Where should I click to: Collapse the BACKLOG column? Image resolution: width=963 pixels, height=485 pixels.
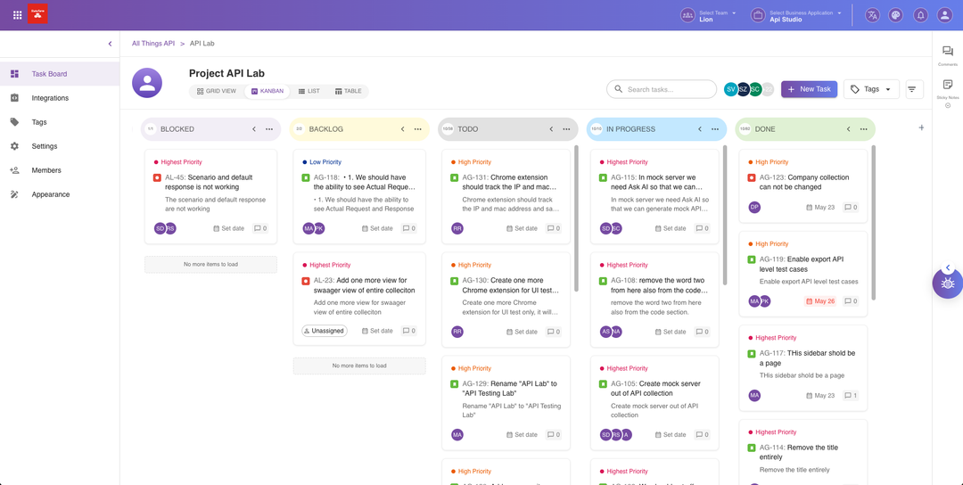(x=402, y=129)
